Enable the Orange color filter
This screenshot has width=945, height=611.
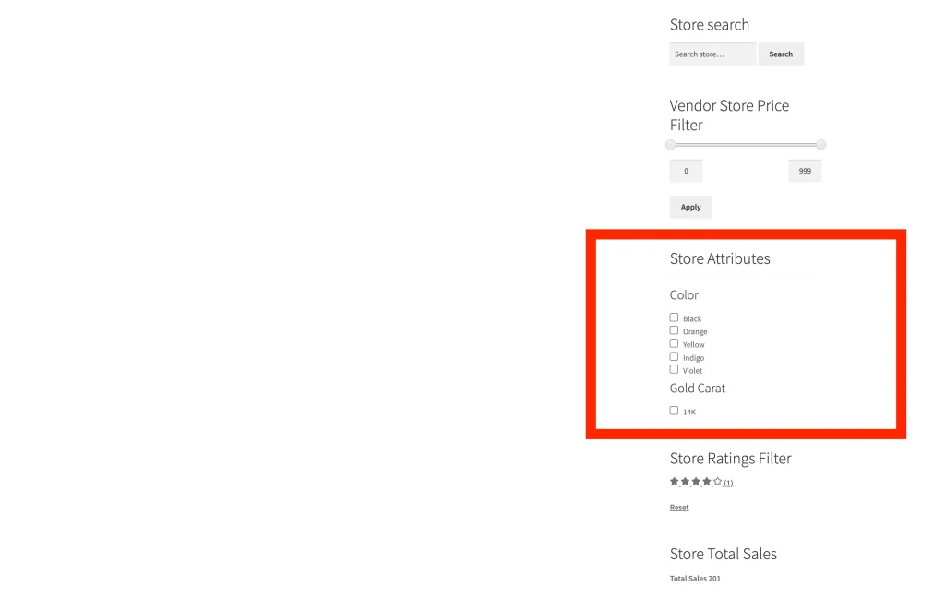pos(674,330)
